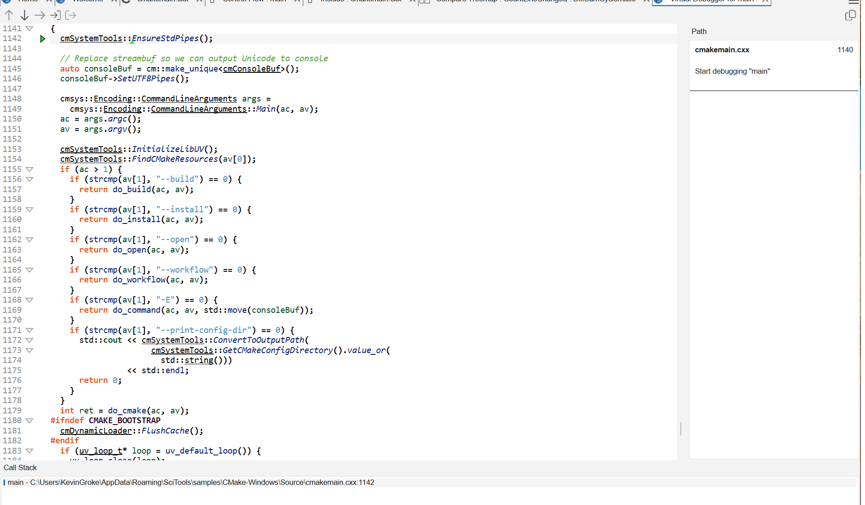Image resolution: width=865 pixels, height=505 pixels.
Task: Click the line number 1140 in Path panel
Action: click(845, 50)
